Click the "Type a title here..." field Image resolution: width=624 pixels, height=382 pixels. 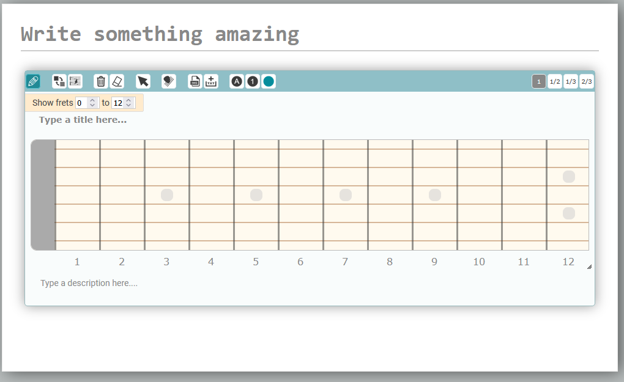[x=83, y=119]
